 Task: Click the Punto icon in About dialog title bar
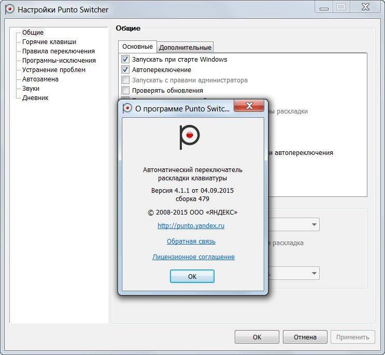127,108
